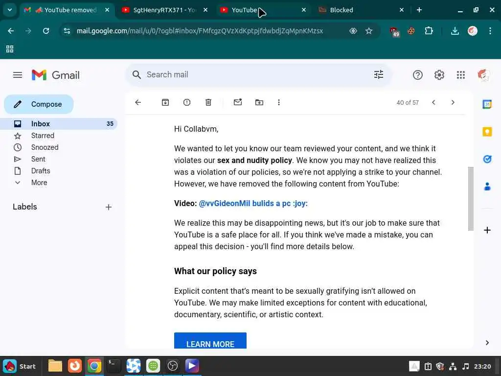Open the removed video link @vvGideonMil
The width and height of the screenshot is (501, 376).
(253, 203)
